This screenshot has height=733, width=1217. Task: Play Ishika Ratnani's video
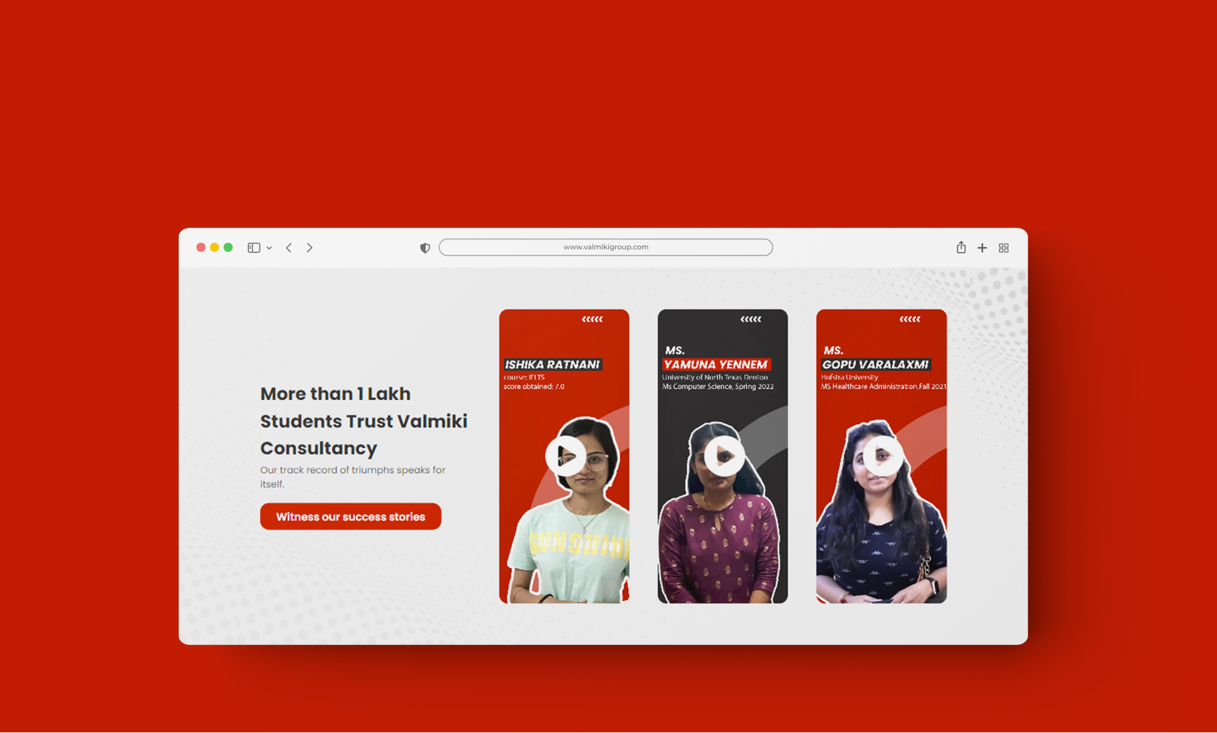[x=565, y=456]
